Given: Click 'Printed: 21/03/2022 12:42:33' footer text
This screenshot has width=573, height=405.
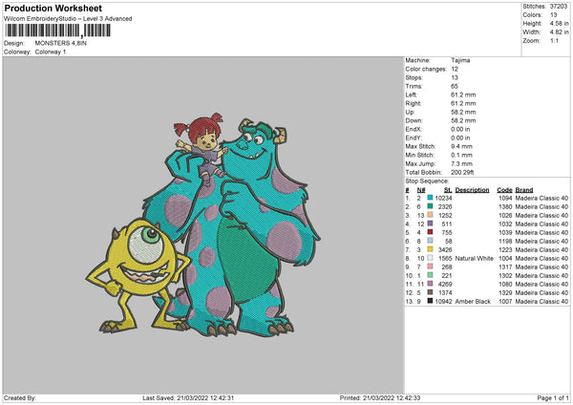Looking at the screenshot, I should (x=380, y=398).
